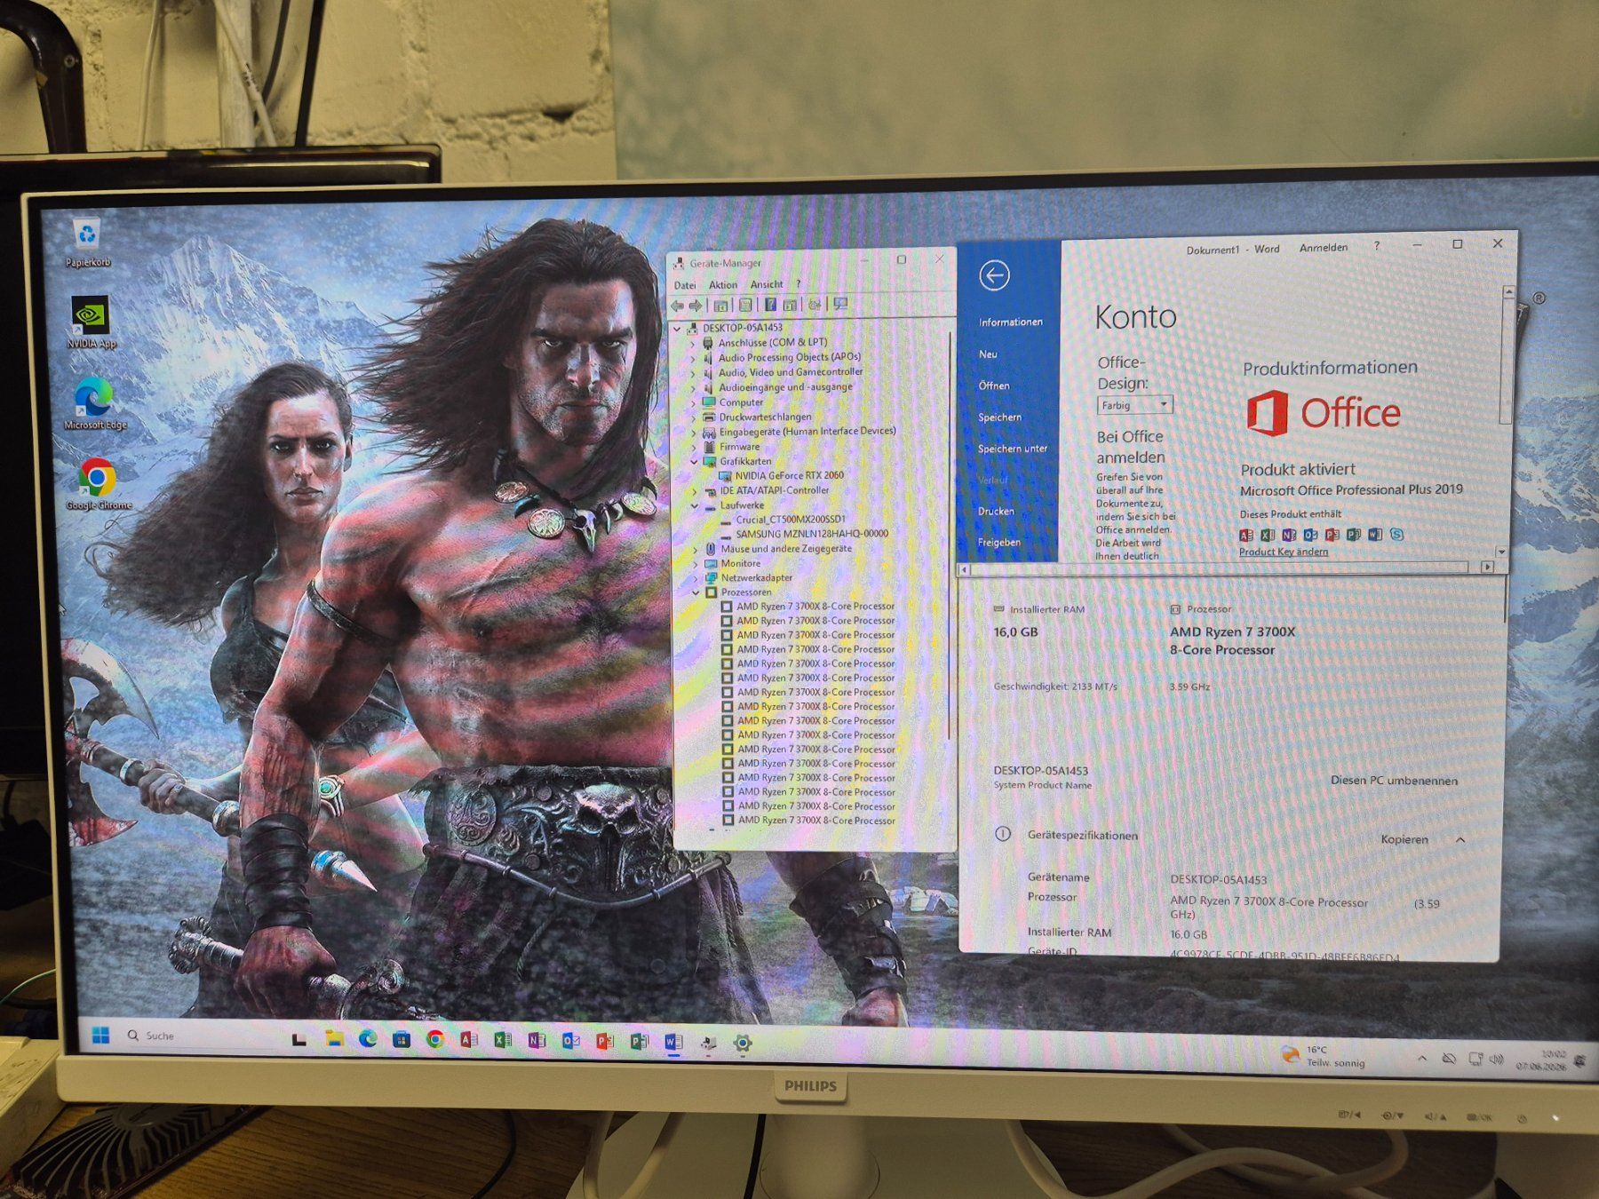Click Diesen PC umbenennen button

click(1394, 781)
